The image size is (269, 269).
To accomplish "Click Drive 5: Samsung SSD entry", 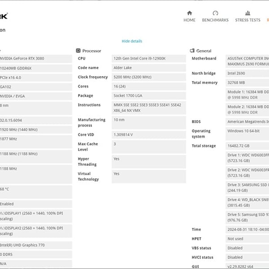I will pyautogui.click(x=247, y=217).
